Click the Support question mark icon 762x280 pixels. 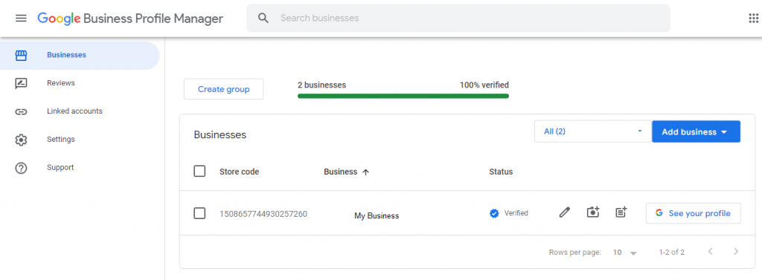point(21,168)
